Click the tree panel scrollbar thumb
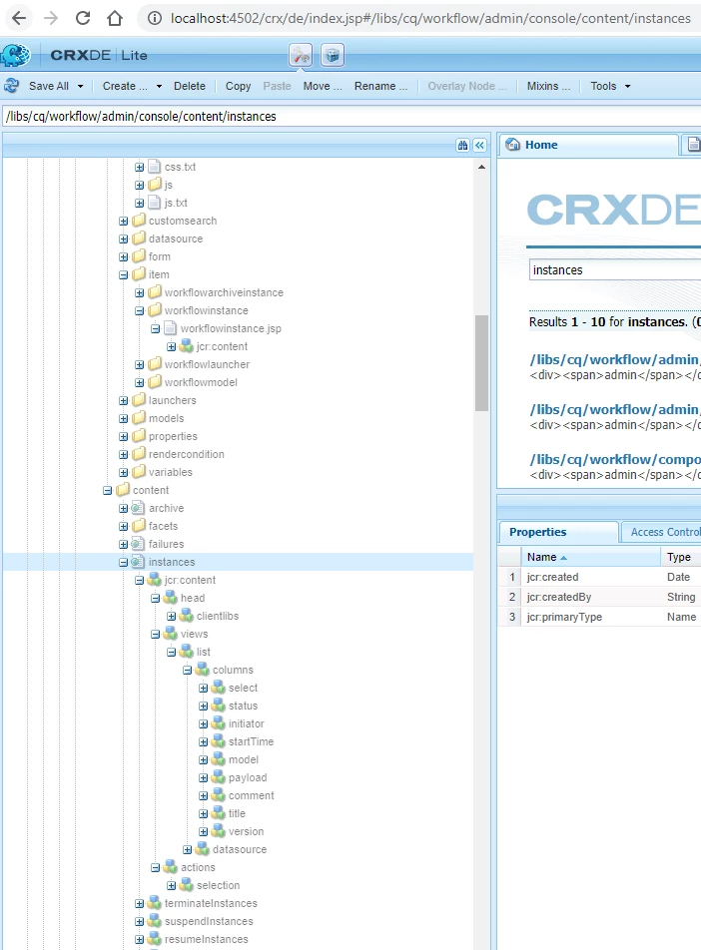This screenshot has height=950, width=701. coord(481,363)
